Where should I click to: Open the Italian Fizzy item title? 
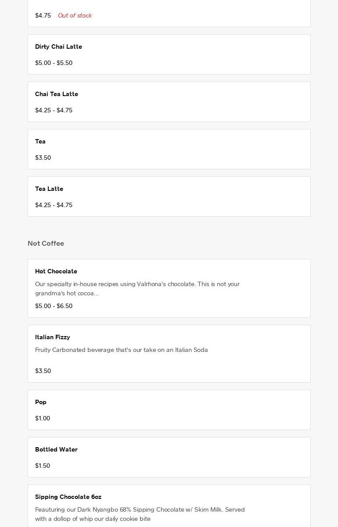[x=53, y=337]
